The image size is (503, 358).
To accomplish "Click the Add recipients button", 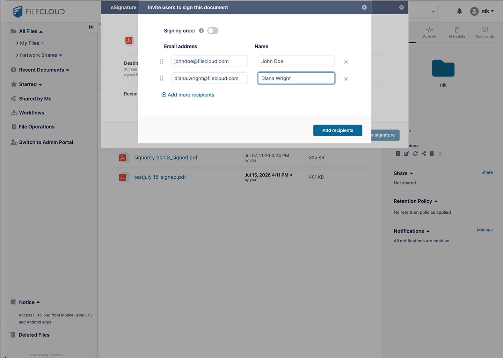I will [x=337, y=130].
